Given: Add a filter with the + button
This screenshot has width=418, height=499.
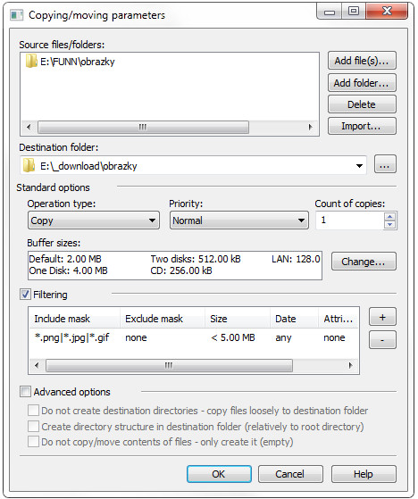Looking at the screenshot, I should pos(382,317).
